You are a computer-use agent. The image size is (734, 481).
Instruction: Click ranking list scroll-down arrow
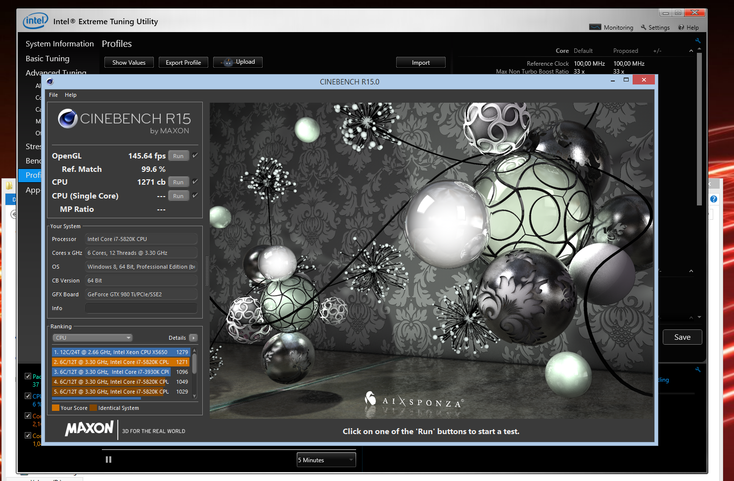pos(194,396)
